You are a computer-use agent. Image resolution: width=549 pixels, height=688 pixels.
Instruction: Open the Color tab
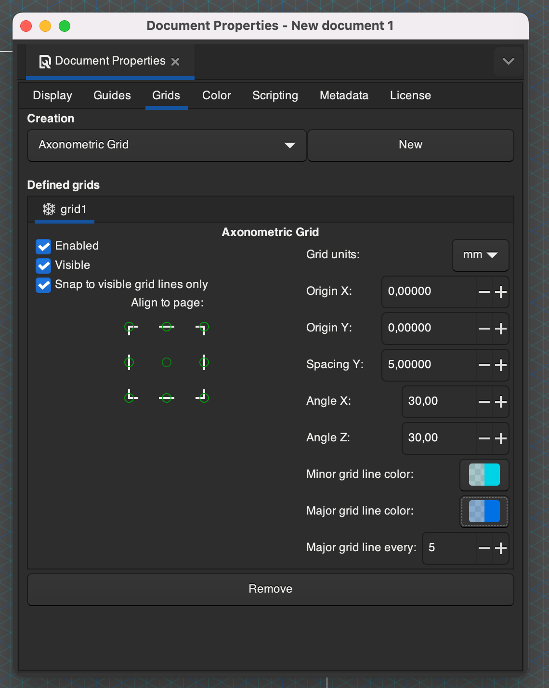[x=217, y=95]
